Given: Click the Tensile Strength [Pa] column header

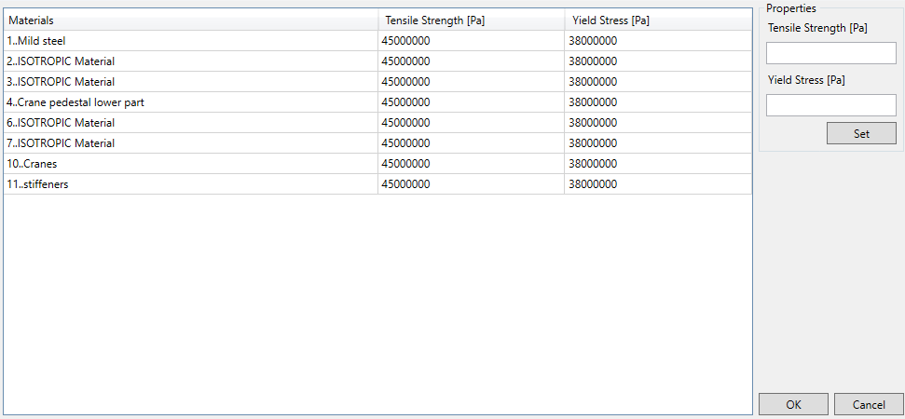Looking at the screenshot, I should coord(471,20).
